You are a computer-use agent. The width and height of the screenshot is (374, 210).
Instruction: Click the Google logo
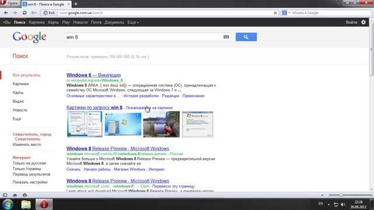pos(29,37)
